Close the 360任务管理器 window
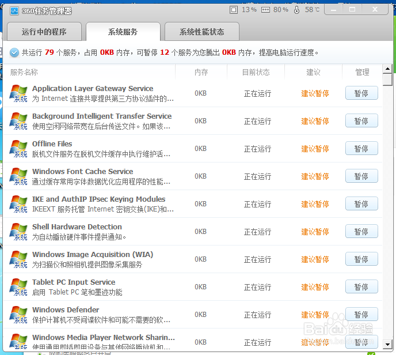 point(375,10)
